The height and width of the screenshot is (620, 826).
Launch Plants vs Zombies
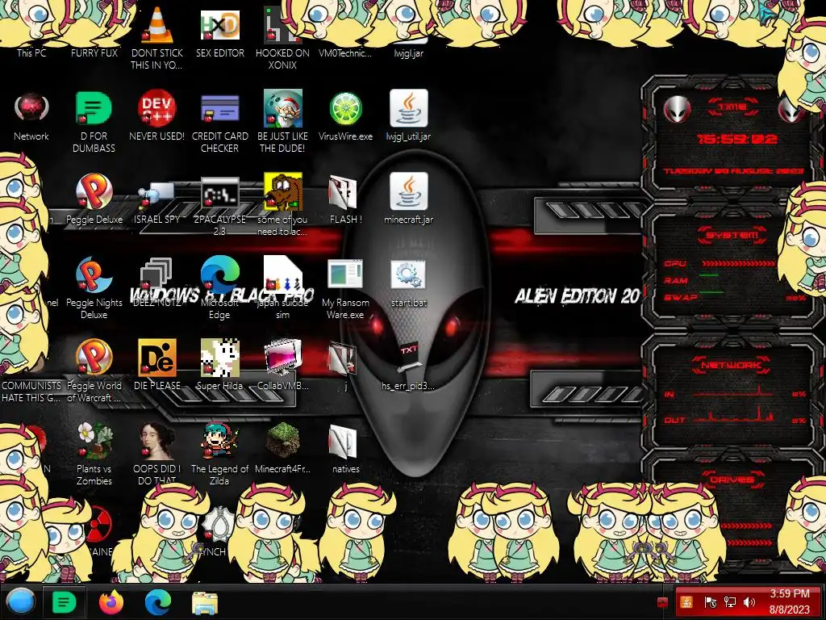(x=94, y=441)
